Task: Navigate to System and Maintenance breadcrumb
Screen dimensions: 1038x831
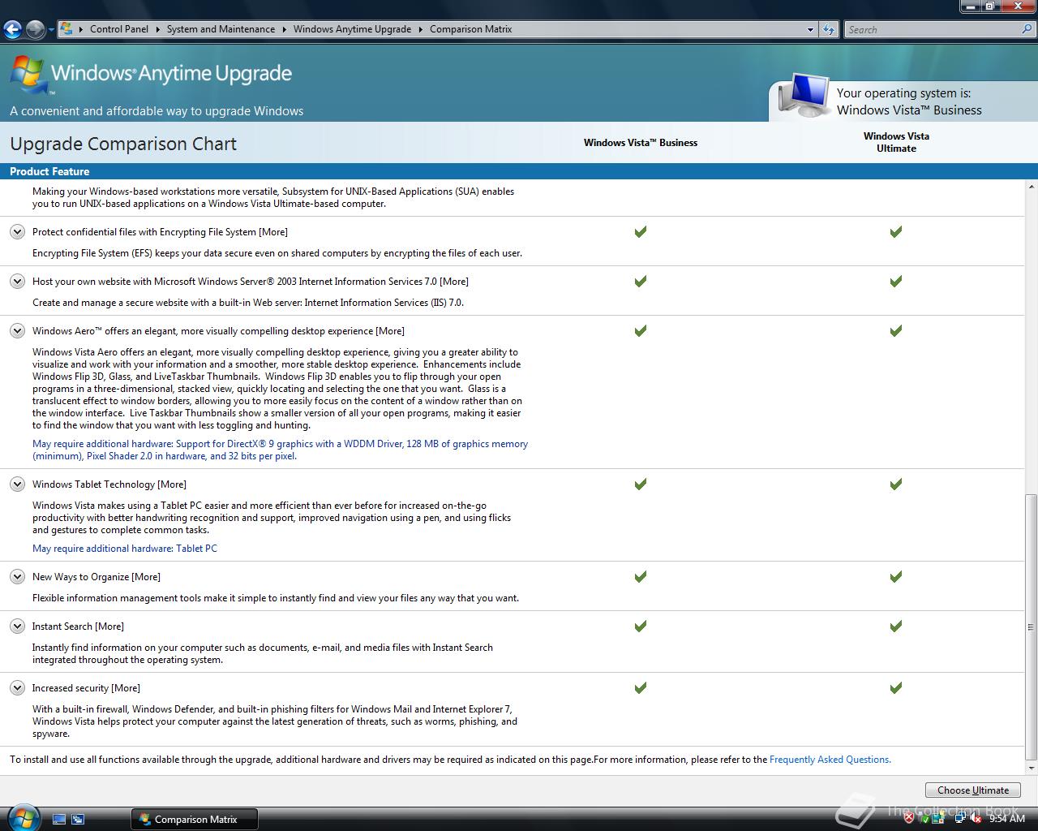Action: tap(221, 29)
